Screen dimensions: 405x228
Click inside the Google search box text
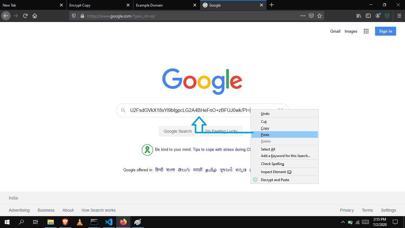(x=190, y=110)
